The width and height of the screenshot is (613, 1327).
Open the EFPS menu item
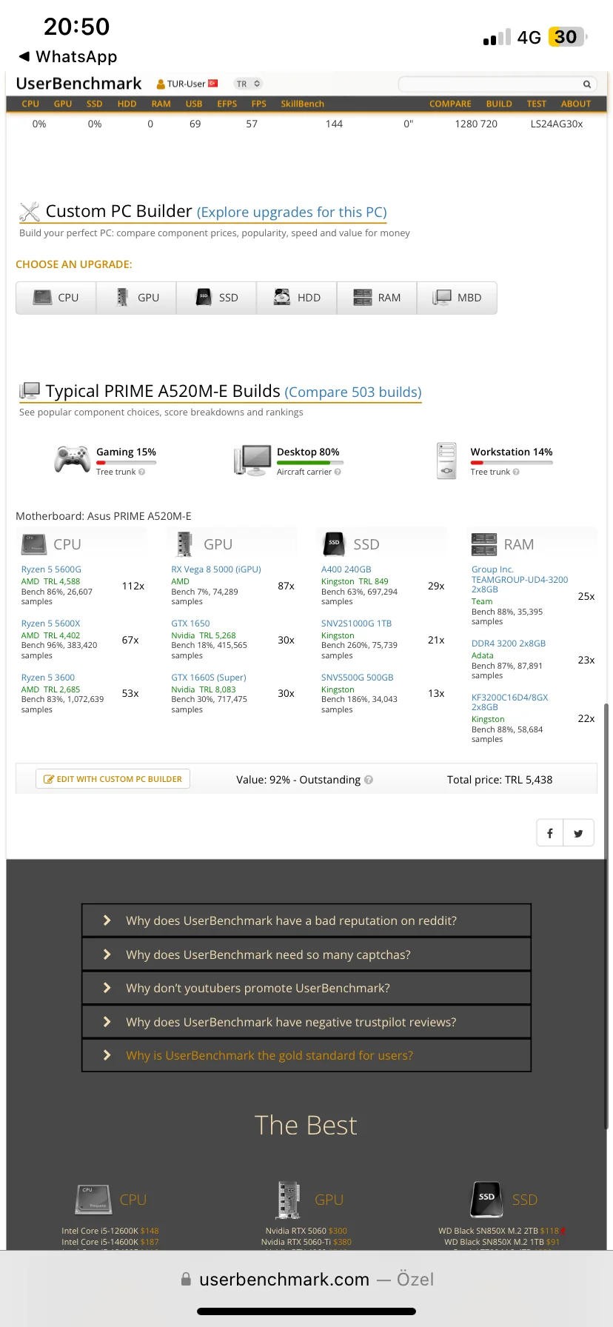227,104
